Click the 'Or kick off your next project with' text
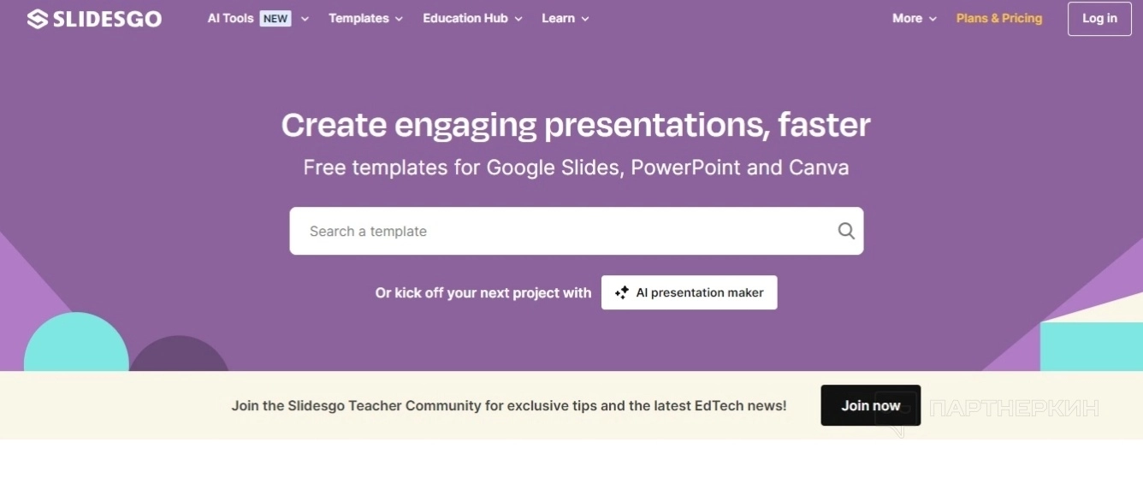The height and width of the screenshot is (483, 1143). (483, 292)
